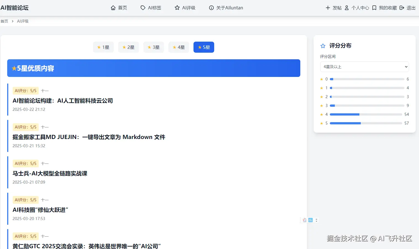419x249 pixels.
Task: Click the 0 star distribution bar
Action: (x=367, y=79)
